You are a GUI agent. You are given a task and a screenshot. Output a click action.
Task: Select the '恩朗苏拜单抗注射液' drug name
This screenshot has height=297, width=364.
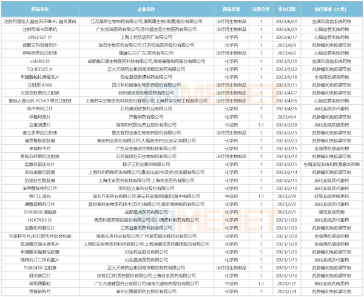pos(40,156)
